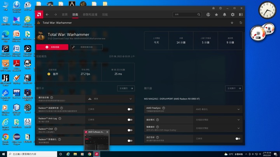Image resolution: width=280 pixels, height=157 pixels.
Task: Show help for Integer Scaling row
Action: (157, 127)
